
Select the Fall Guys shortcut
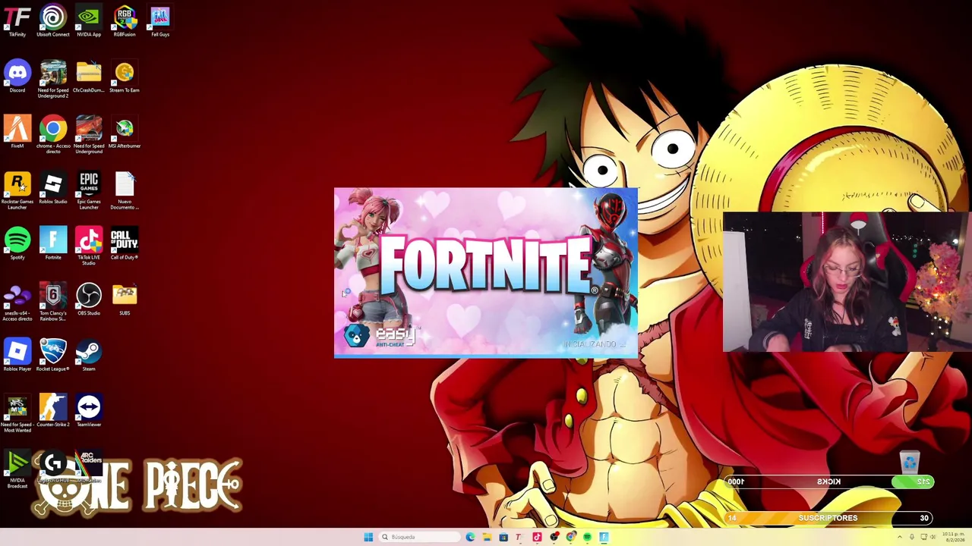(x=160, y=20)
